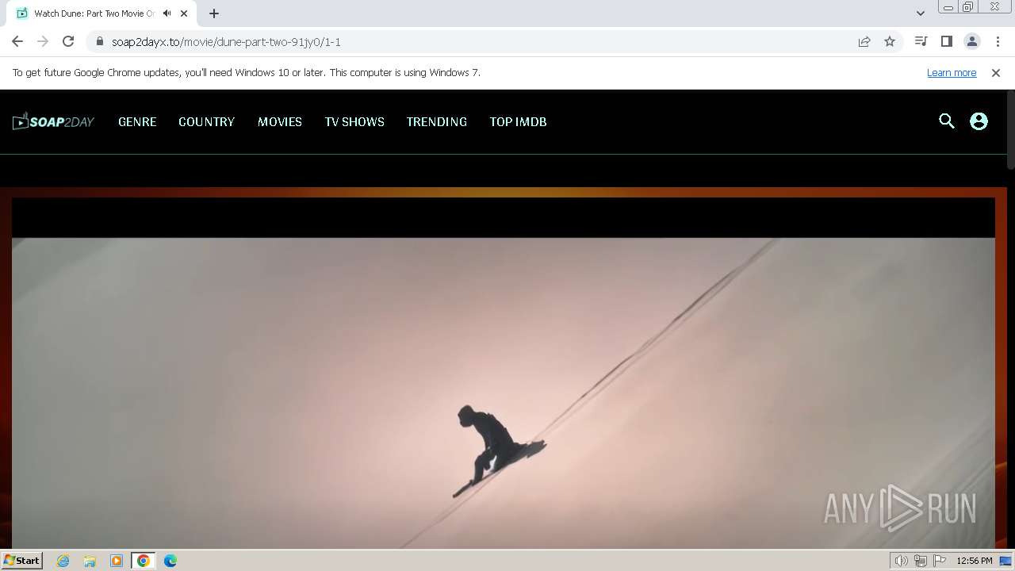This screenshot has width=1015, height=571.
Task: Select the Chrome taskbar icon
Action: coord(143,561)
